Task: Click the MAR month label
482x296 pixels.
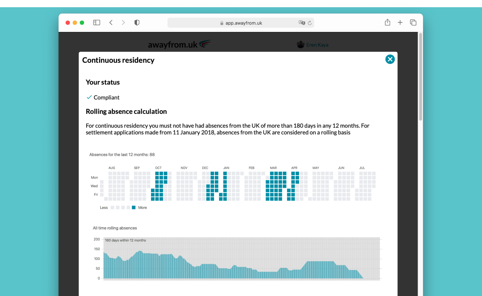Action: click(273, 168)
